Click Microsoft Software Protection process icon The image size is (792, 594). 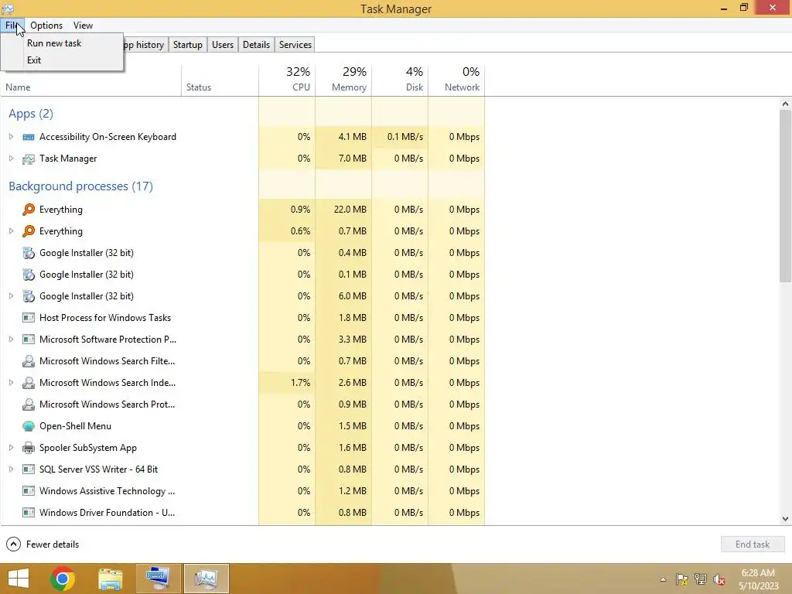[29, 340]
